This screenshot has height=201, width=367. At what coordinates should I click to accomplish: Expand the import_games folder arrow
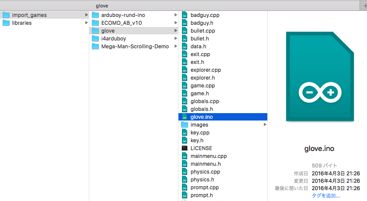pos(86,15)
